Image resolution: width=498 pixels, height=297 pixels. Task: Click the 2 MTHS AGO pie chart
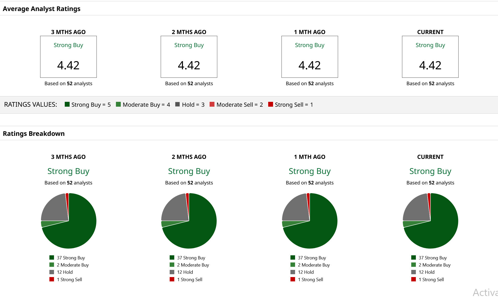[x=189, y=221]
